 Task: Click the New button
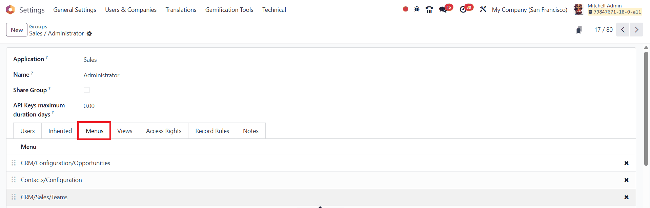pyautogui.click(x=17, y=30)
